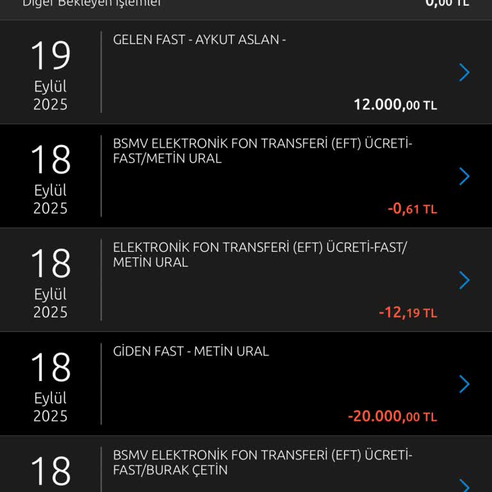Open BSMV EFT fee entry for Metin Ural

(263, 151)
